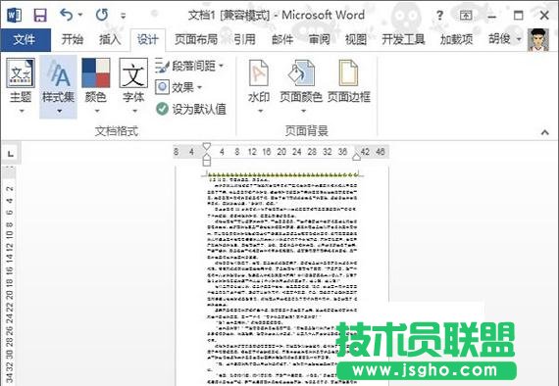Open Ribbon Display Options button

click(x=466, y=16)
